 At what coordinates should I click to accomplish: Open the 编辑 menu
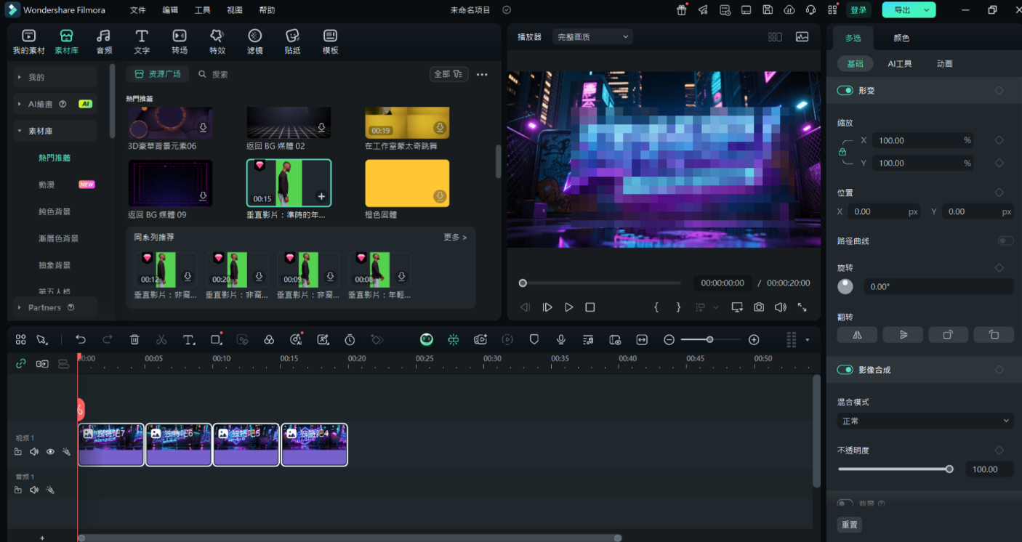pos(170,10)
